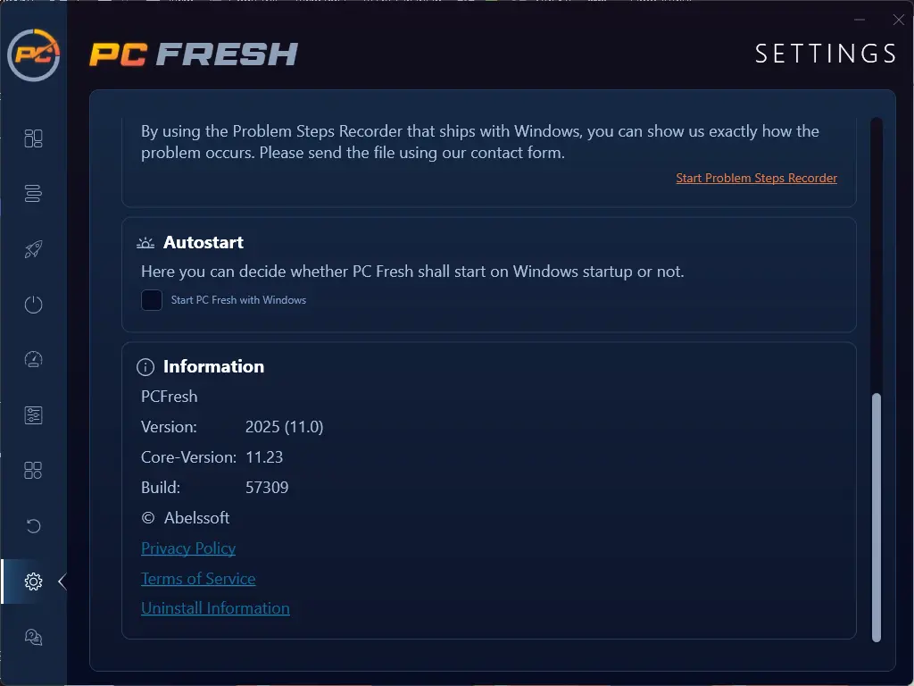Open the Uninstall Information link
Image resolution: width=914 pixels, height=686 pixels.
click(x=215, y=608)
